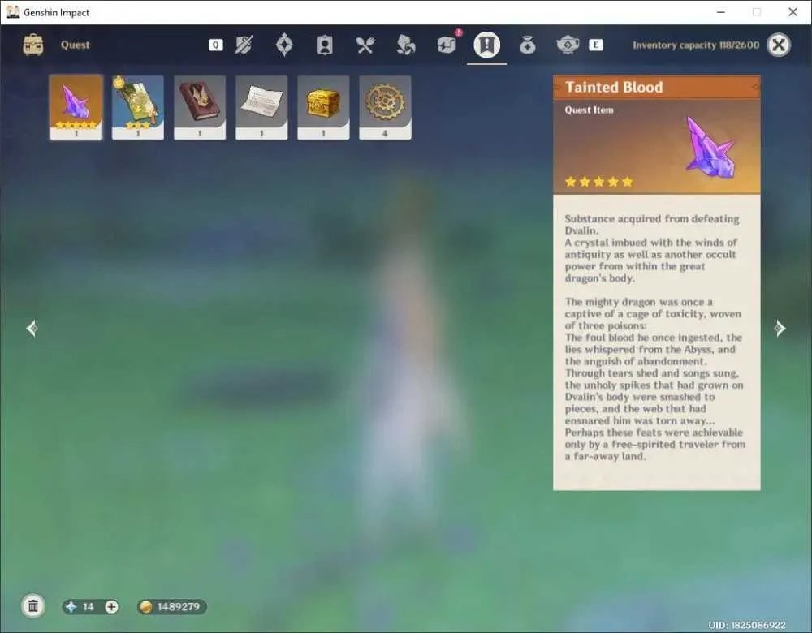Click the backpack inventory icon

coord(33,45)
